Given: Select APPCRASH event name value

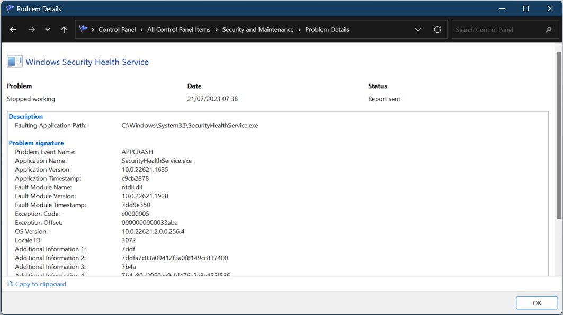Looking at the screenshot, I should pos(137,152).
